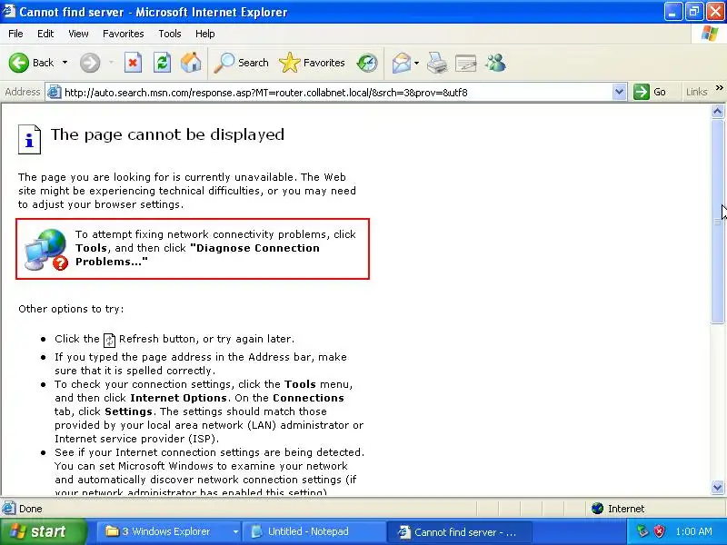Open the Edit menu
Screen dimensions: 727x545
(x=45, y=34)
